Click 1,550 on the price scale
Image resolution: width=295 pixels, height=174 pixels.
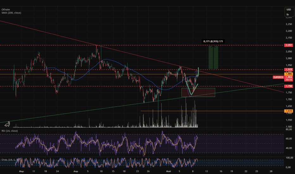[289, 120]
